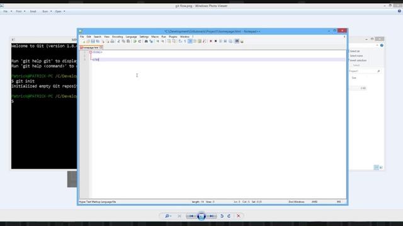403x226 pixels.
Task: Click the Zoom Out icon in Notepad++ toolbar
Action: [162, 41]
